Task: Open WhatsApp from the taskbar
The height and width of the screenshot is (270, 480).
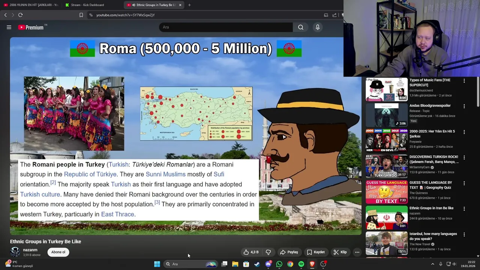Action: tap(279, 264)
